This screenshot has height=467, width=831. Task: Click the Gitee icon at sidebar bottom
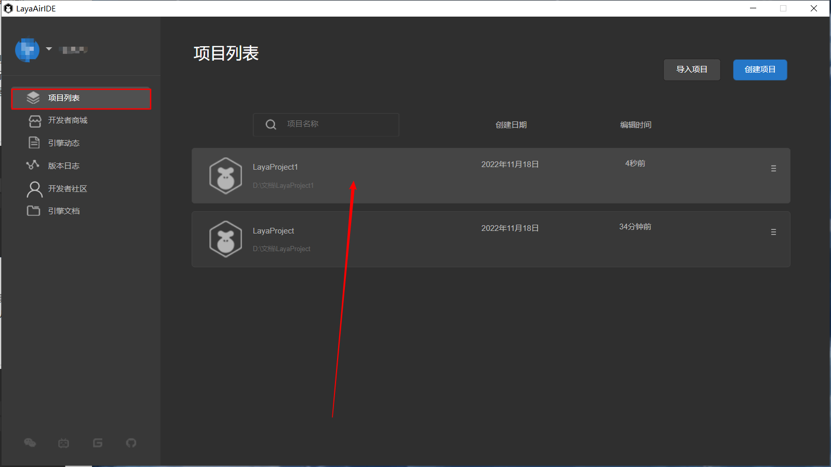[98, 443]
